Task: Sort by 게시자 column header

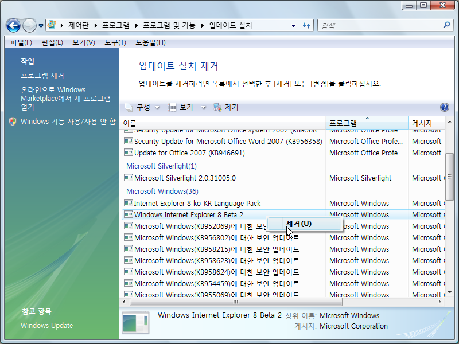Action: (426, 123)
